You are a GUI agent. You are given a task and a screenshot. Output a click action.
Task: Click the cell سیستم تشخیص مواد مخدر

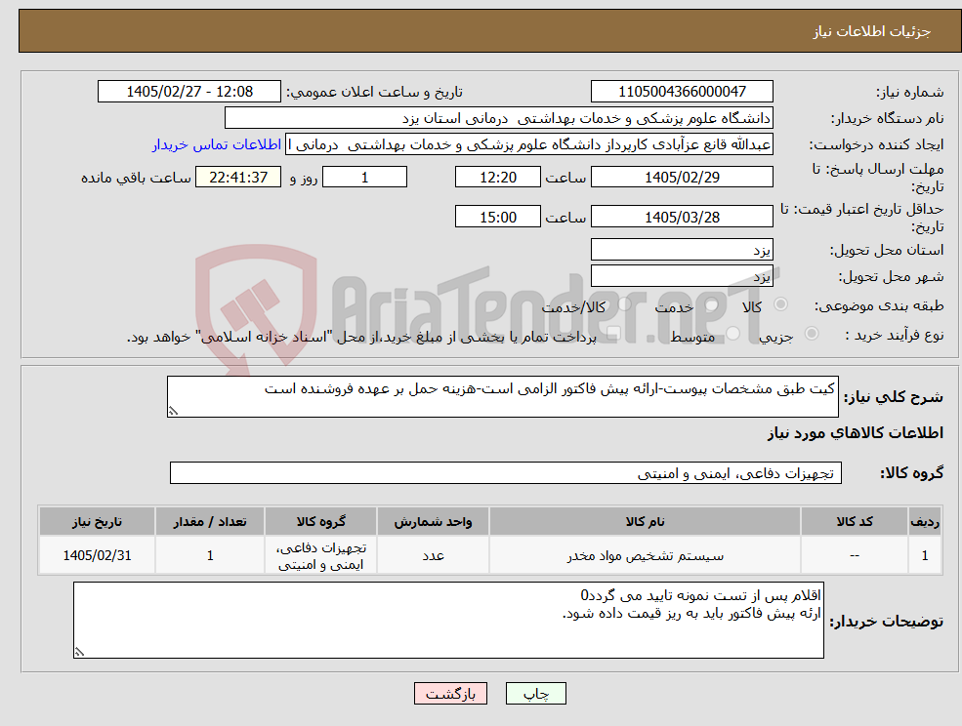[645, 555]
